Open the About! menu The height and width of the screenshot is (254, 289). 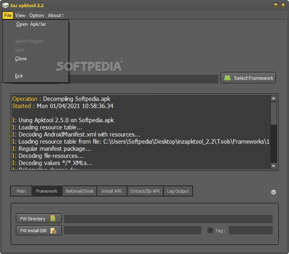pos(55,15)
